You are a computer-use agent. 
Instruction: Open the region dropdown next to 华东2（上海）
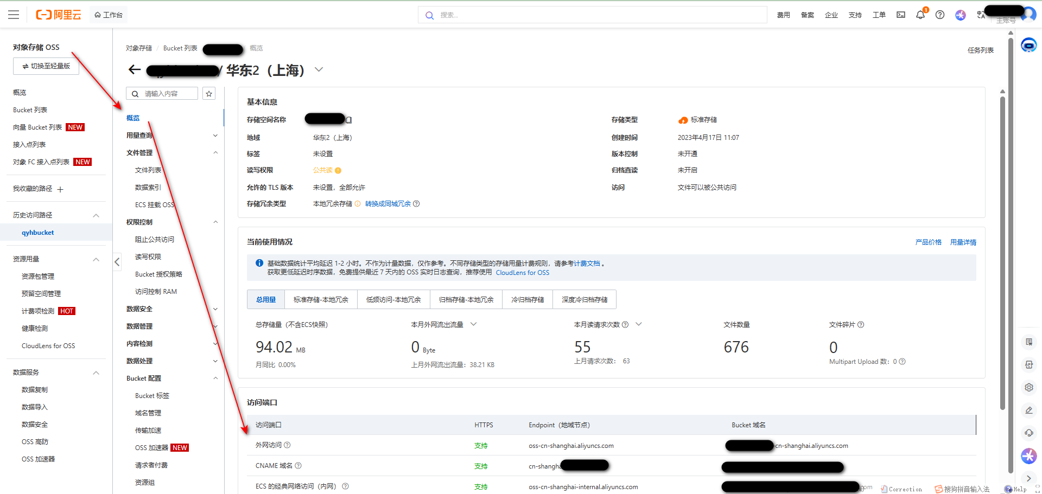(319, 69)
